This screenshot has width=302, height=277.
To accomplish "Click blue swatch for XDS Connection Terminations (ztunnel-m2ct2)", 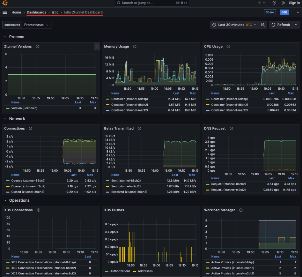I will 8,274.
